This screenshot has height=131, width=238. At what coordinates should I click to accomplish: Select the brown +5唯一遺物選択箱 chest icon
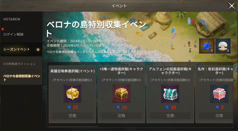(x=121, y=93)
